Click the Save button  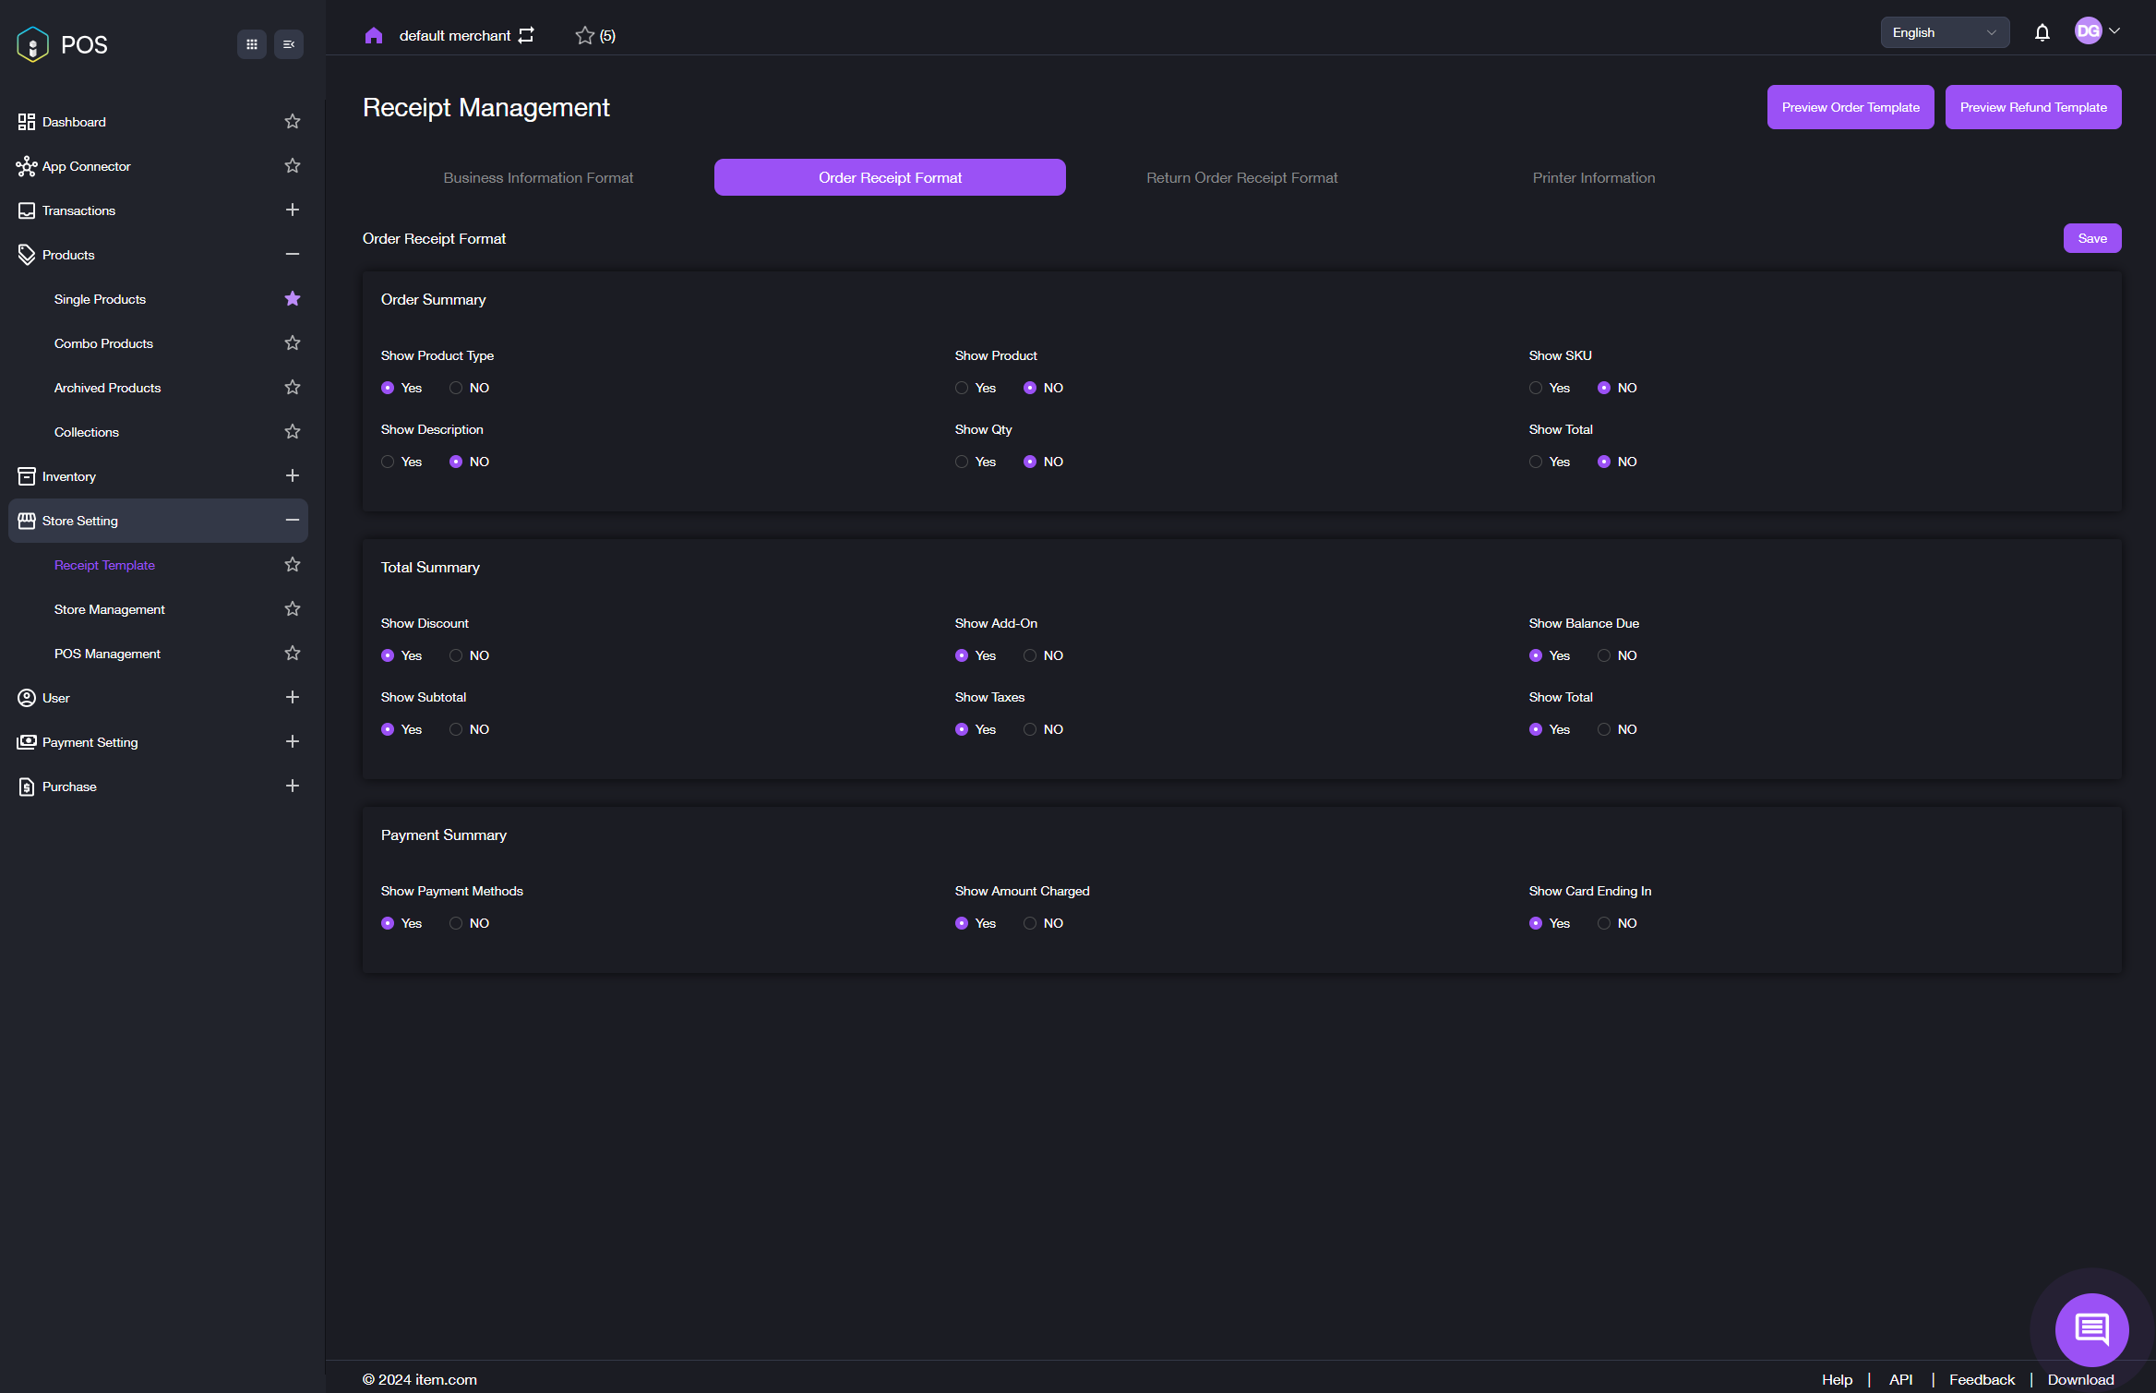2091,238
